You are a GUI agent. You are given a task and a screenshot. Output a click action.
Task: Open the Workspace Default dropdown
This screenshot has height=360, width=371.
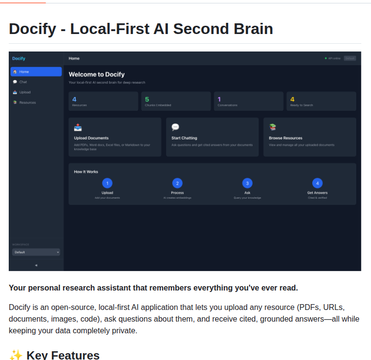tap(36, 252)
